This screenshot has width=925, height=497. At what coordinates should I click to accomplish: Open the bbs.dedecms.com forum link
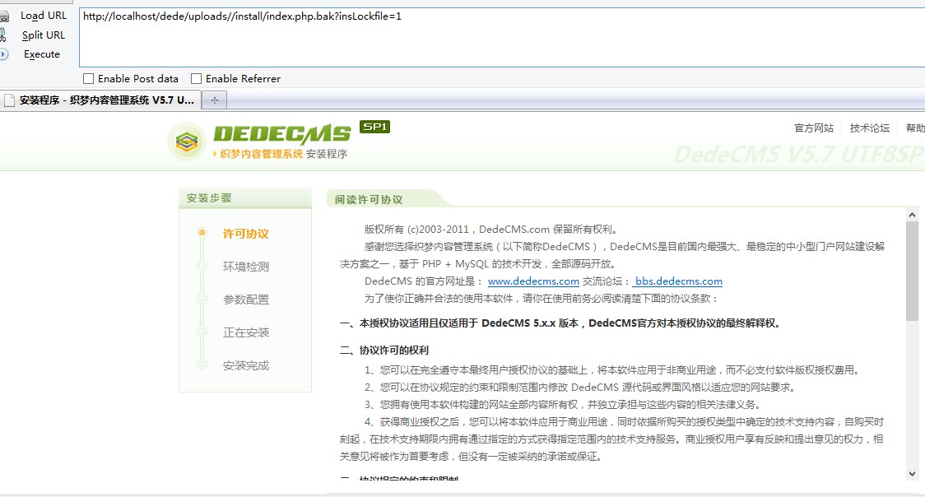678,281
